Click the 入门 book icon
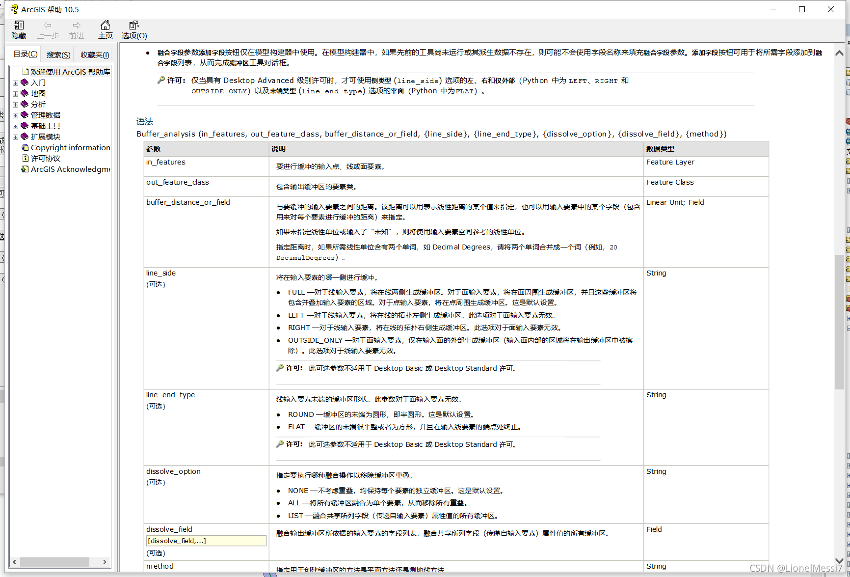This screenshot has width=850, height=577. 25,82
